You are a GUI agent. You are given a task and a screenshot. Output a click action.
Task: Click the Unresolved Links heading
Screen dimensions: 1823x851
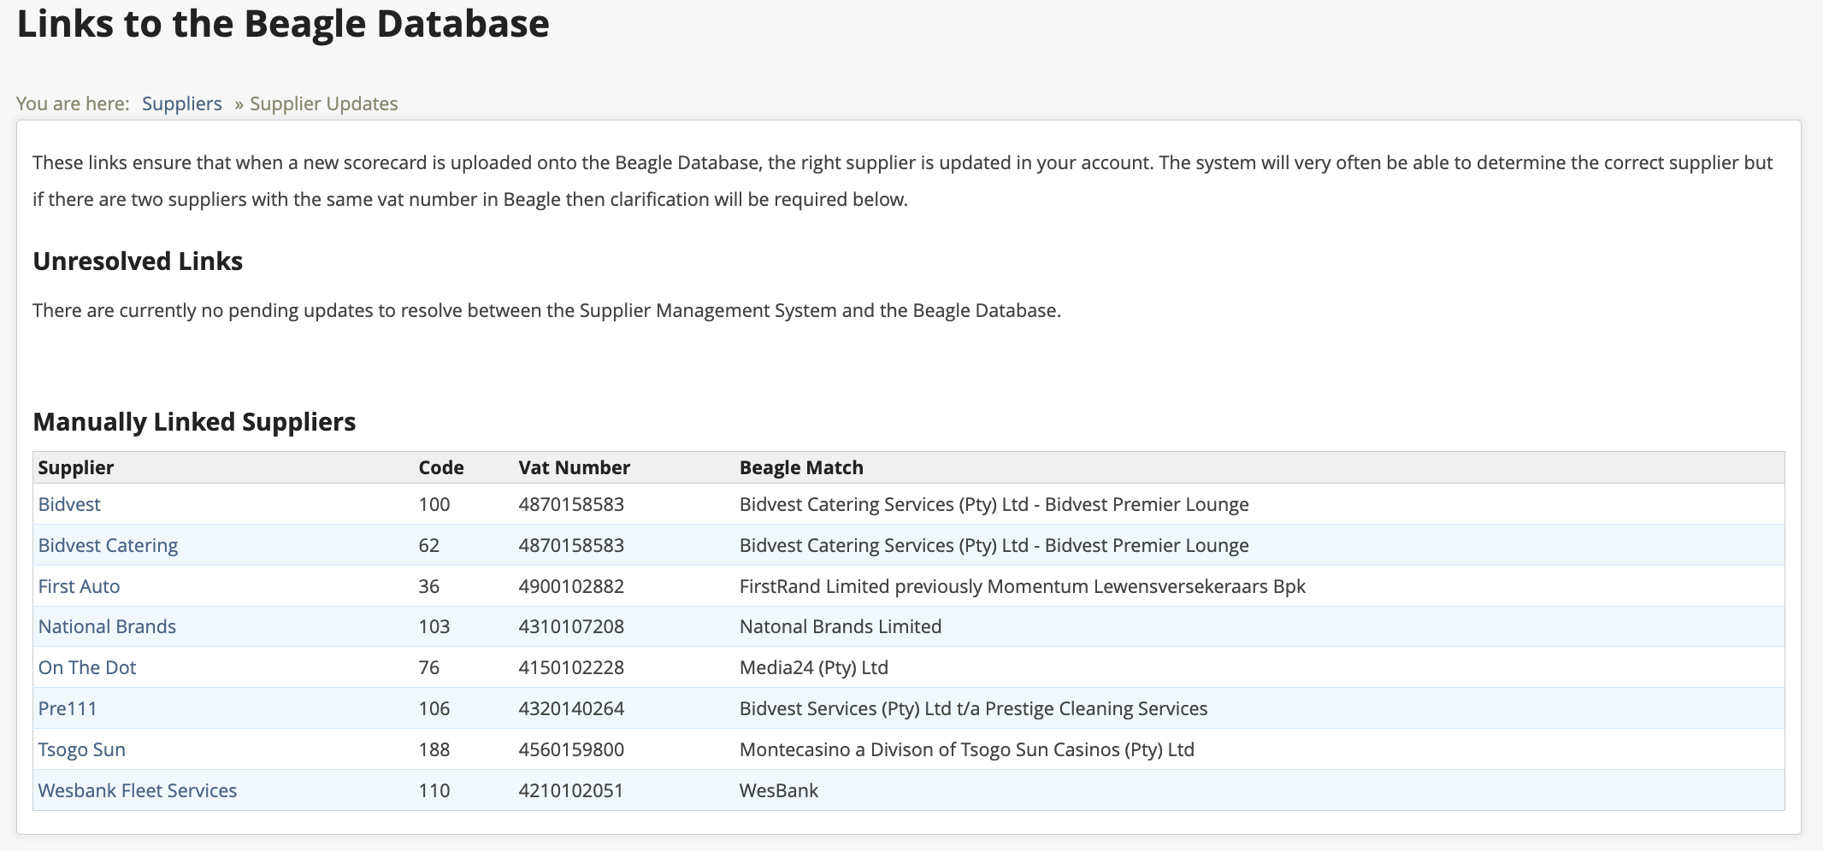(138, 261)
